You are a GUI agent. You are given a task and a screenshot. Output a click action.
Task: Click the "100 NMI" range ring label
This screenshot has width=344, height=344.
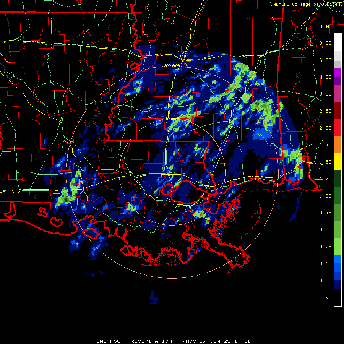[172, 66]
